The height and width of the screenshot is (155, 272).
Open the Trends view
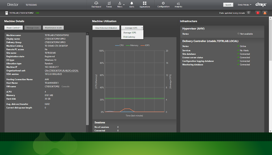coord(109,5)
